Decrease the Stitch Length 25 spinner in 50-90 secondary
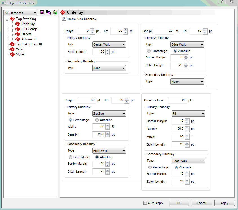The width and height of the screenshot is (238, 210). (108, 173)
